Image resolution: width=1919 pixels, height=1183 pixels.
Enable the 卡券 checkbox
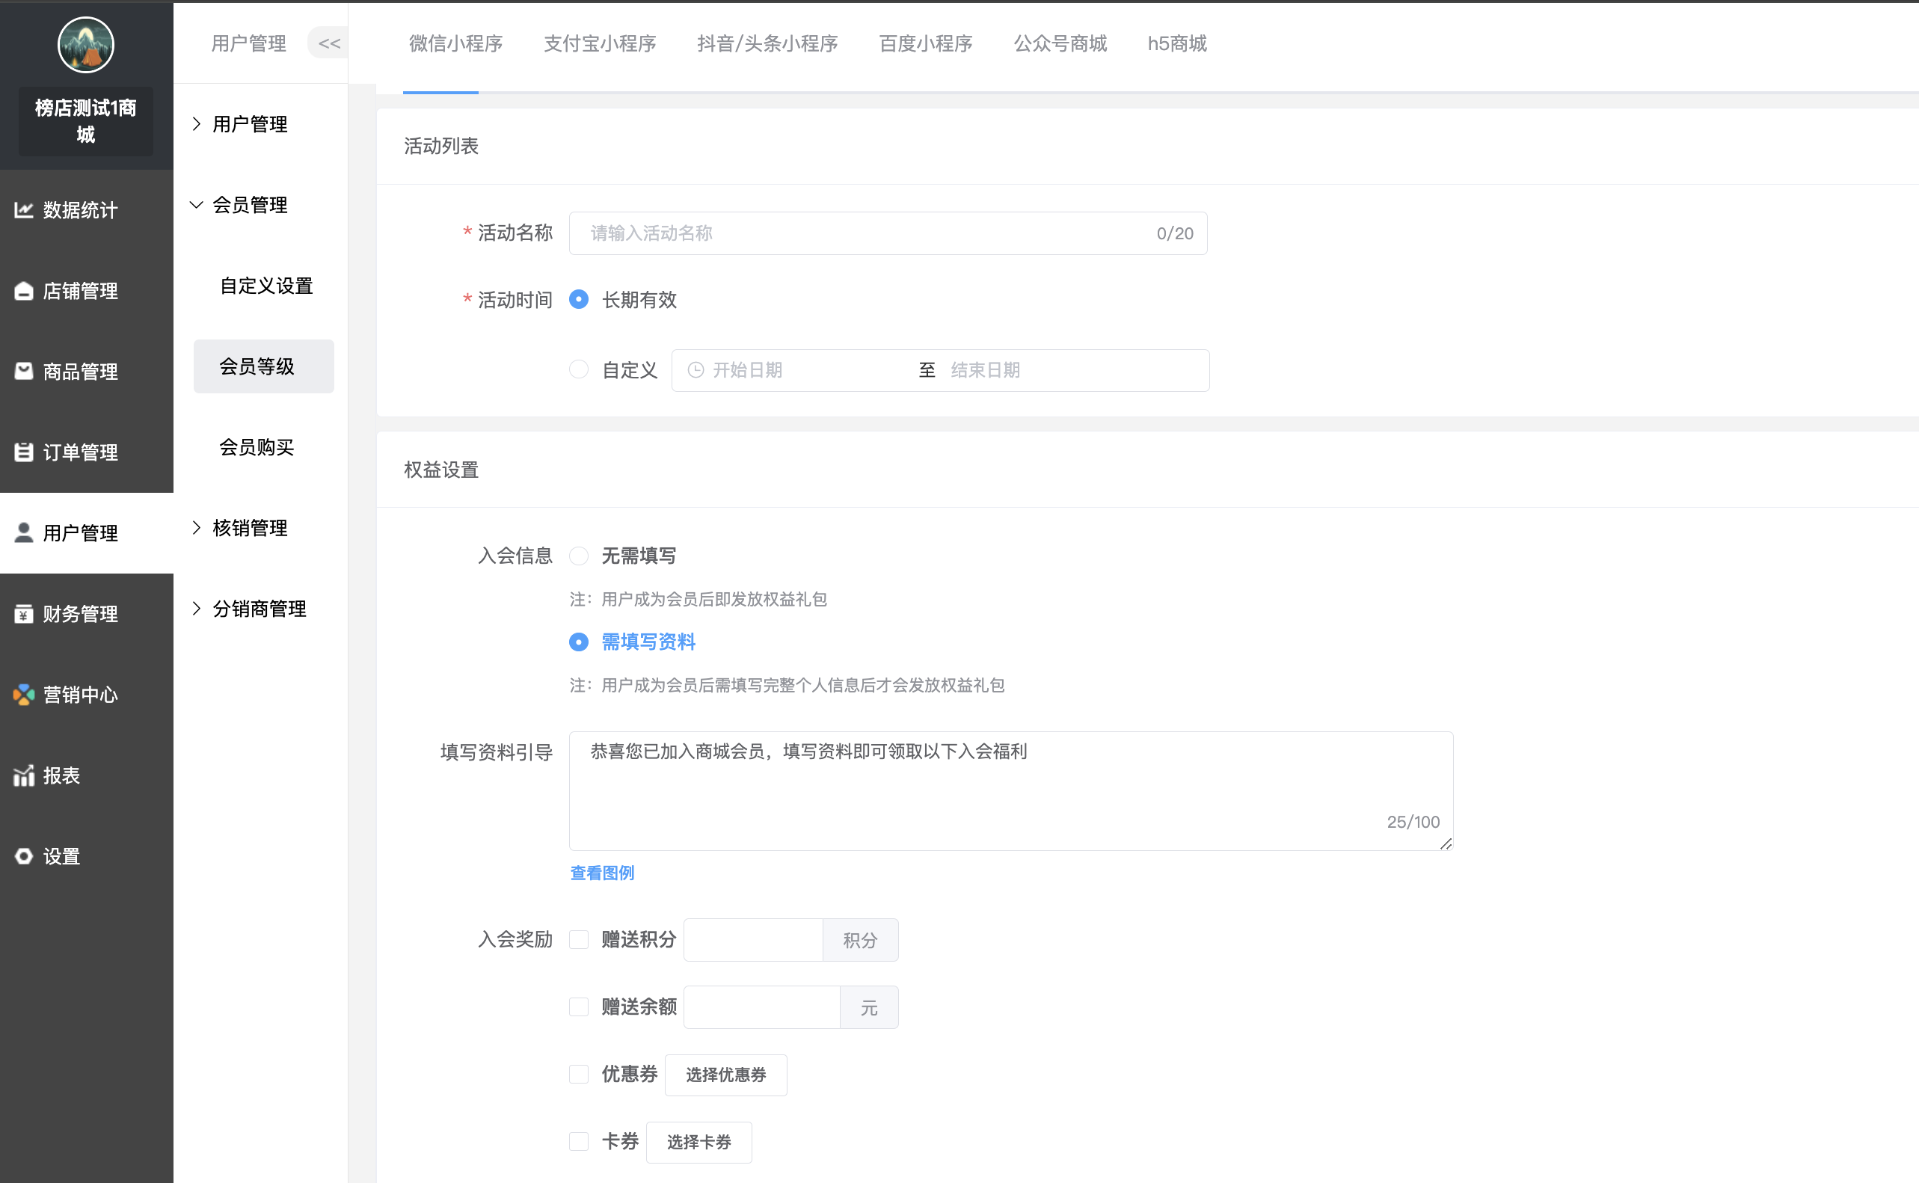coord(579,1142)
